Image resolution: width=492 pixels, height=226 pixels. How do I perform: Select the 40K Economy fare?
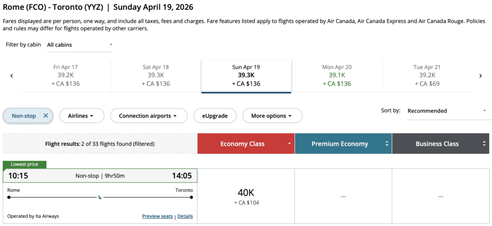246,196
